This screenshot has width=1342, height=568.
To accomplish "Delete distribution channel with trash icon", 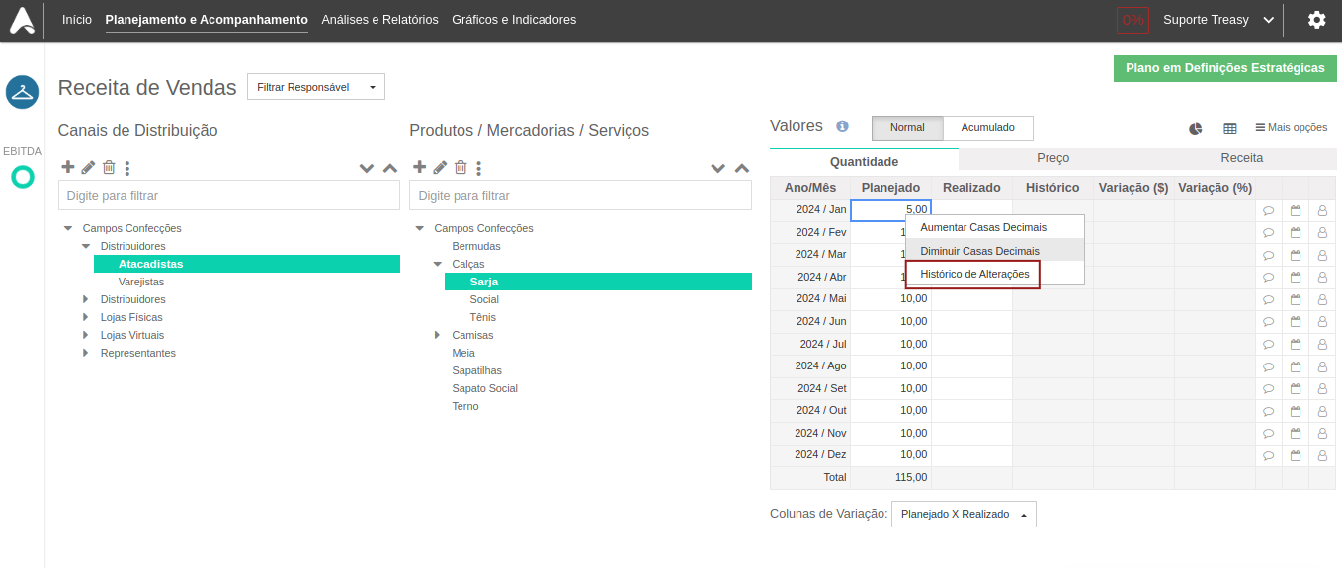I will point(109,168).
